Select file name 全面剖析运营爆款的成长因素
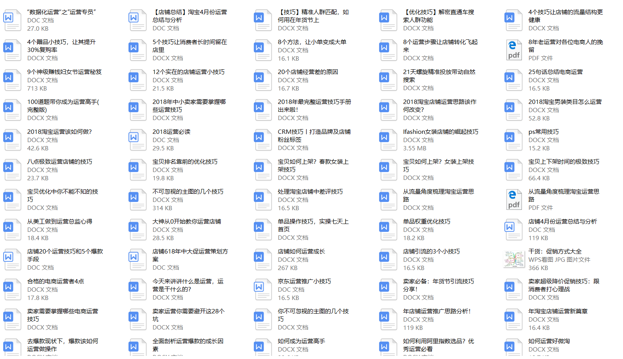The width and height of the screenshot is (623, 359). 188,345
